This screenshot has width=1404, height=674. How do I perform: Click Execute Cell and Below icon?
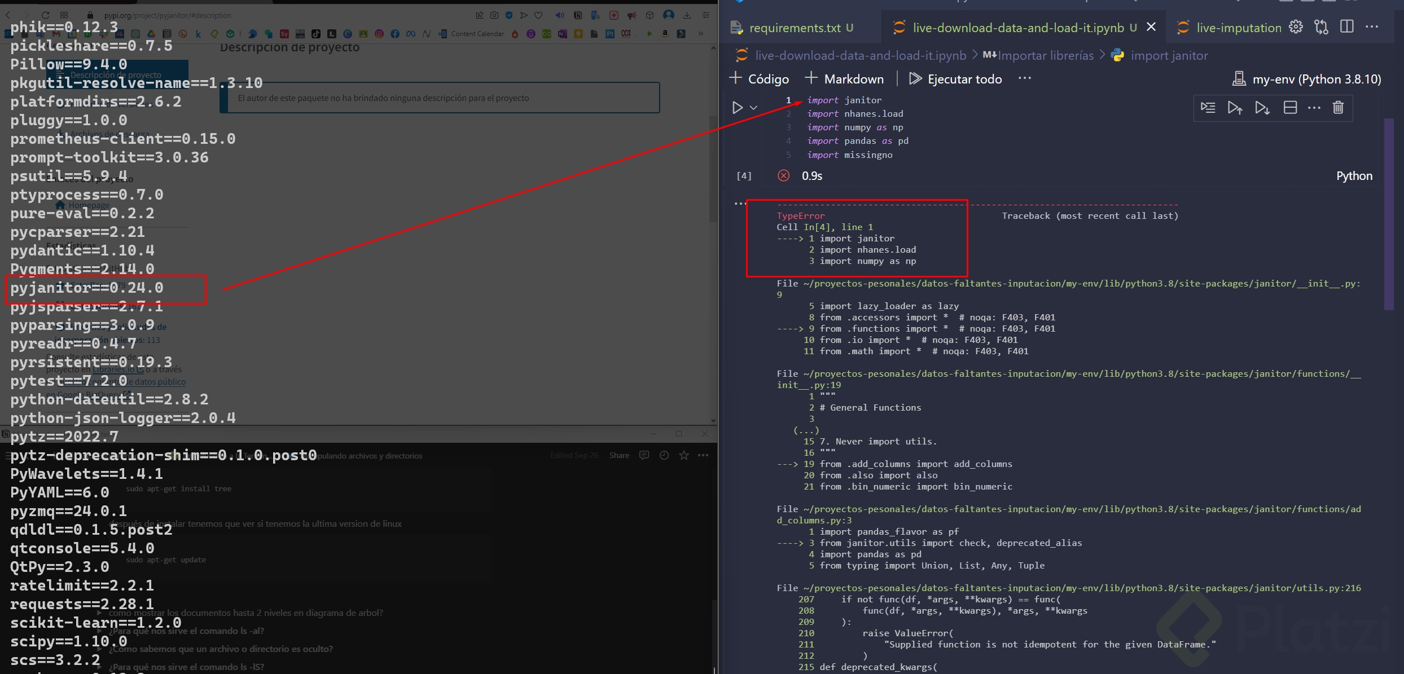[x=1262, y=107]
